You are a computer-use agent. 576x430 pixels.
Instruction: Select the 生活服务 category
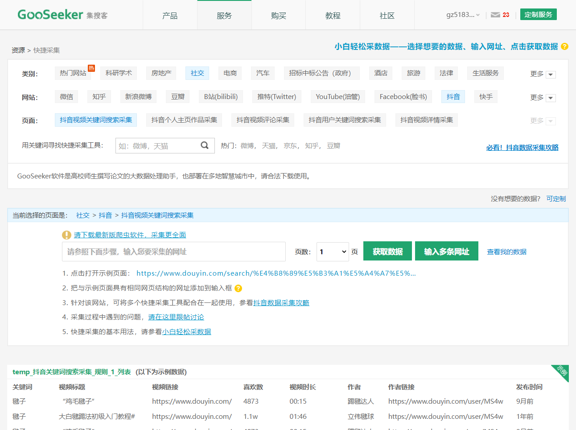(485, 73)
